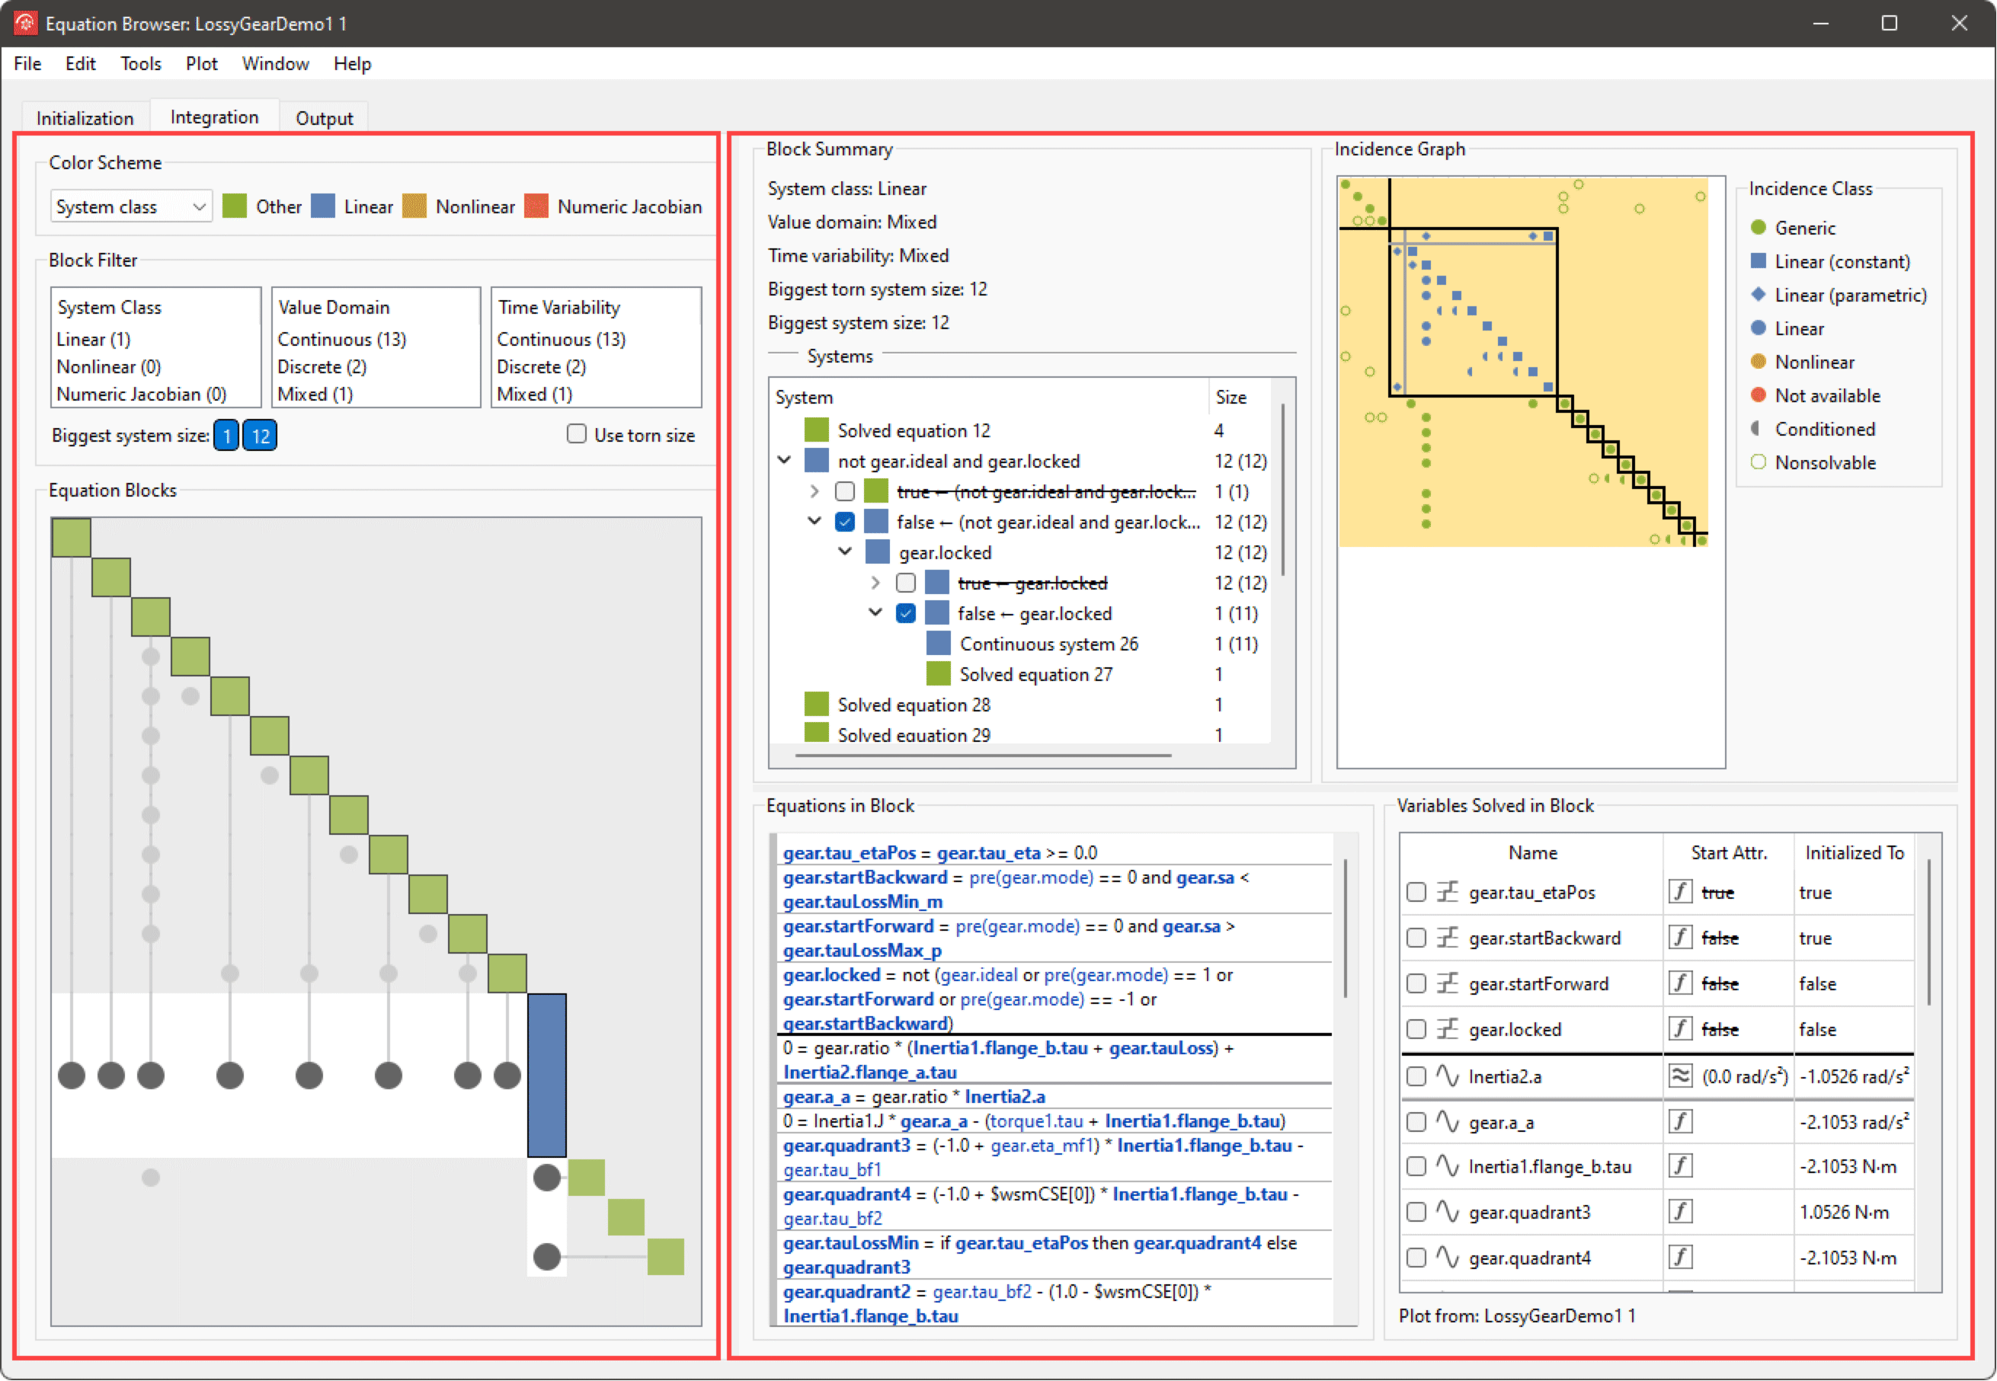This screenshot has height=1381, width=1997.
Task: Collapse the 'false ← (not gear.ideal...' branch
Action: (x=814, y=522)
